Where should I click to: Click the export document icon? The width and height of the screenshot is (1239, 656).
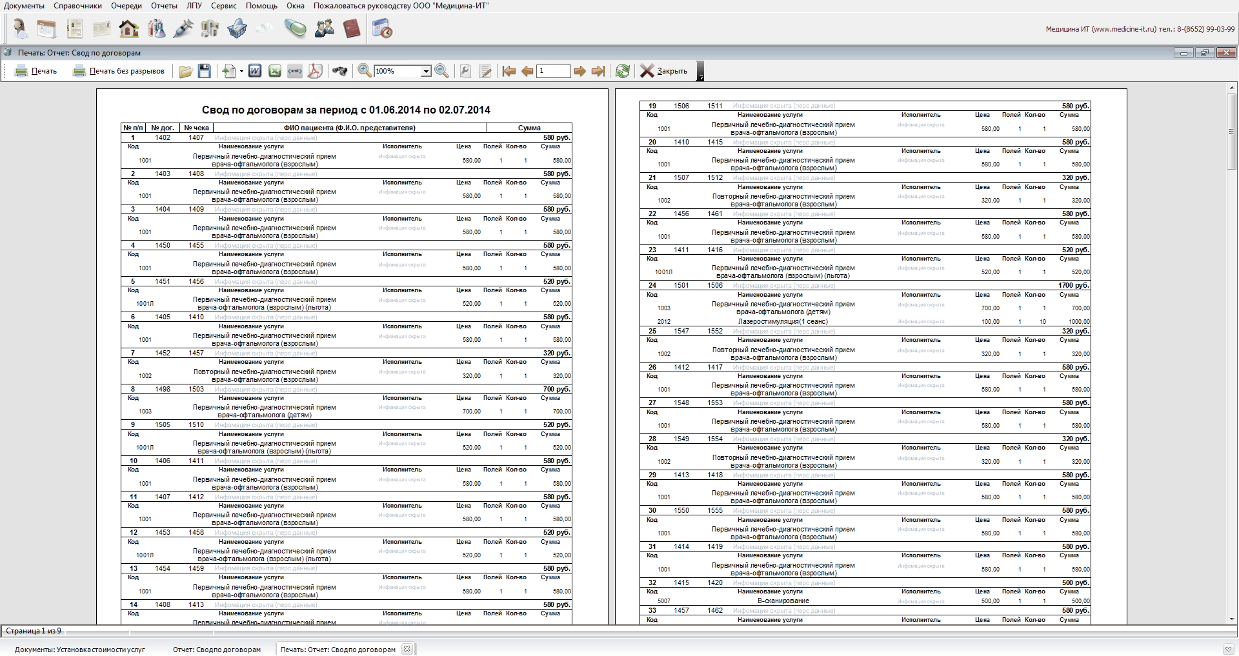pyautogui.click(x=229, y=71)
